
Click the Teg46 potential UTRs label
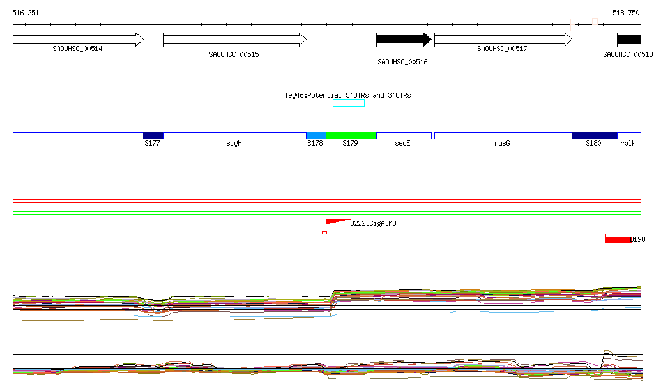coord(347,95)
